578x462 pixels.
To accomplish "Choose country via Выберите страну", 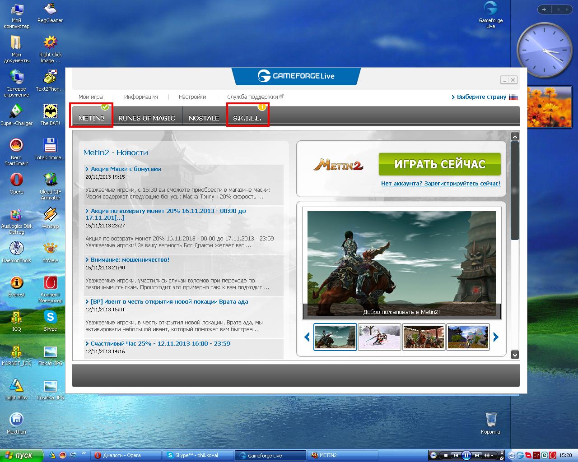I will tap(485, 97).
